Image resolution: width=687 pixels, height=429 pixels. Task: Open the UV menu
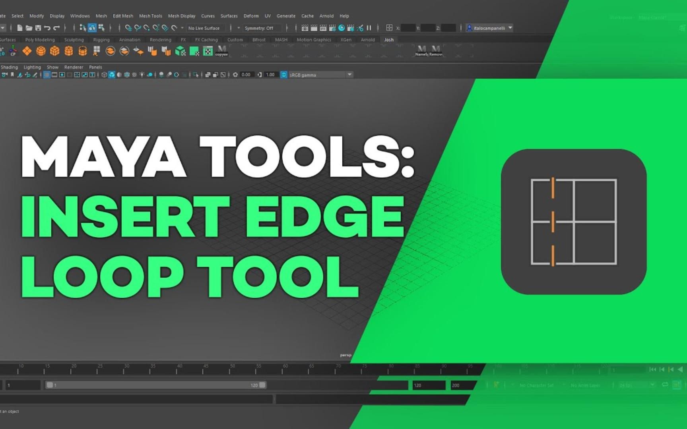(268, 16)
